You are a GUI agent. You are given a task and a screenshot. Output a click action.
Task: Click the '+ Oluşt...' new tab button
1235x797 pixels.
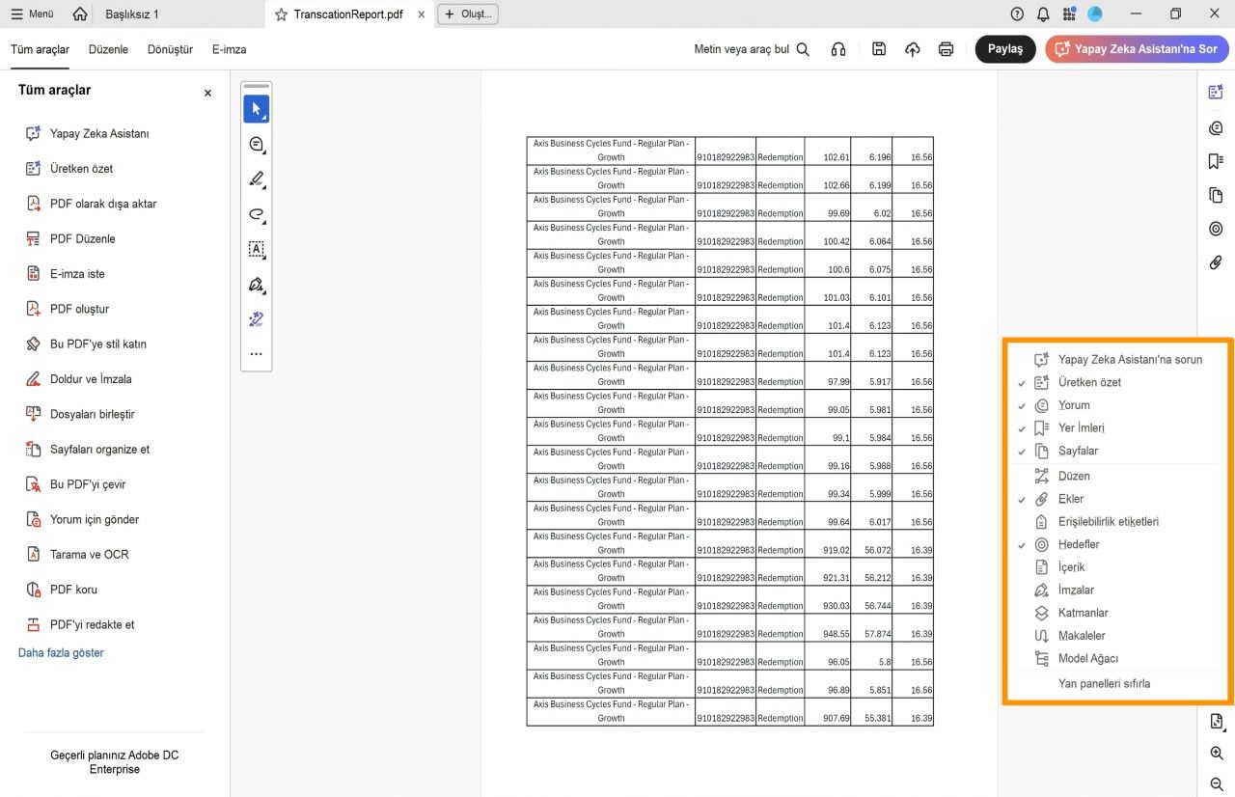point(468,14)
